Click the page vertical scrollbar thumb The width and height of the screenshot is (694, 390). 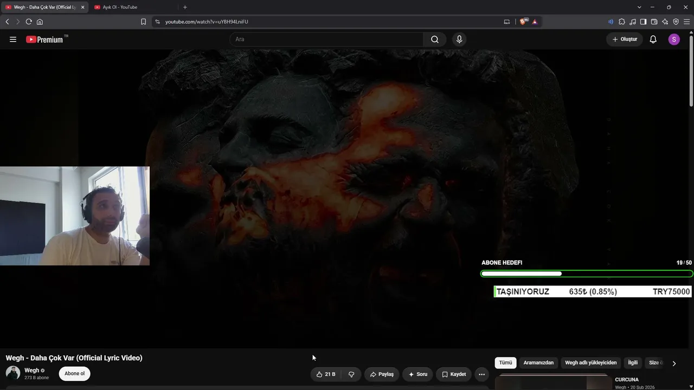click(x=691, y=70)
